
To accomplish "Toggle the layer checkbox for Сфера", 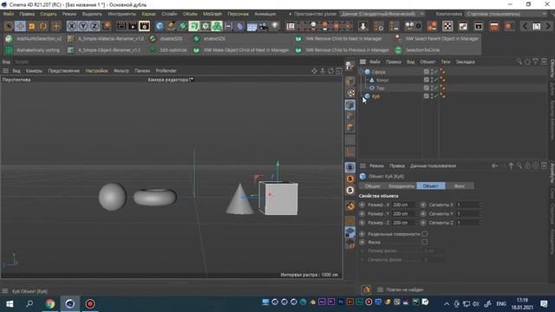I will (x=426, y=72).
